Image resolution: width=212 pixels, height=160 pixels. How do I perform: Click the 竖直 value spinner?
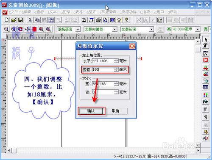[116, 69]
